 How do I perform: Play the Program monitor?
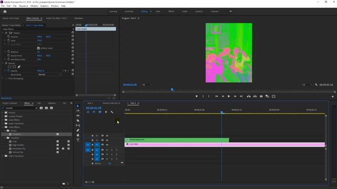(229, 97)
